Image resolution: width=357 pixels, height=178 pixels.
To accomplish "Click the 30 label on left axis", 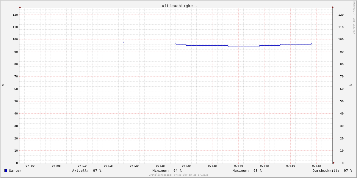I will (16, 126).
